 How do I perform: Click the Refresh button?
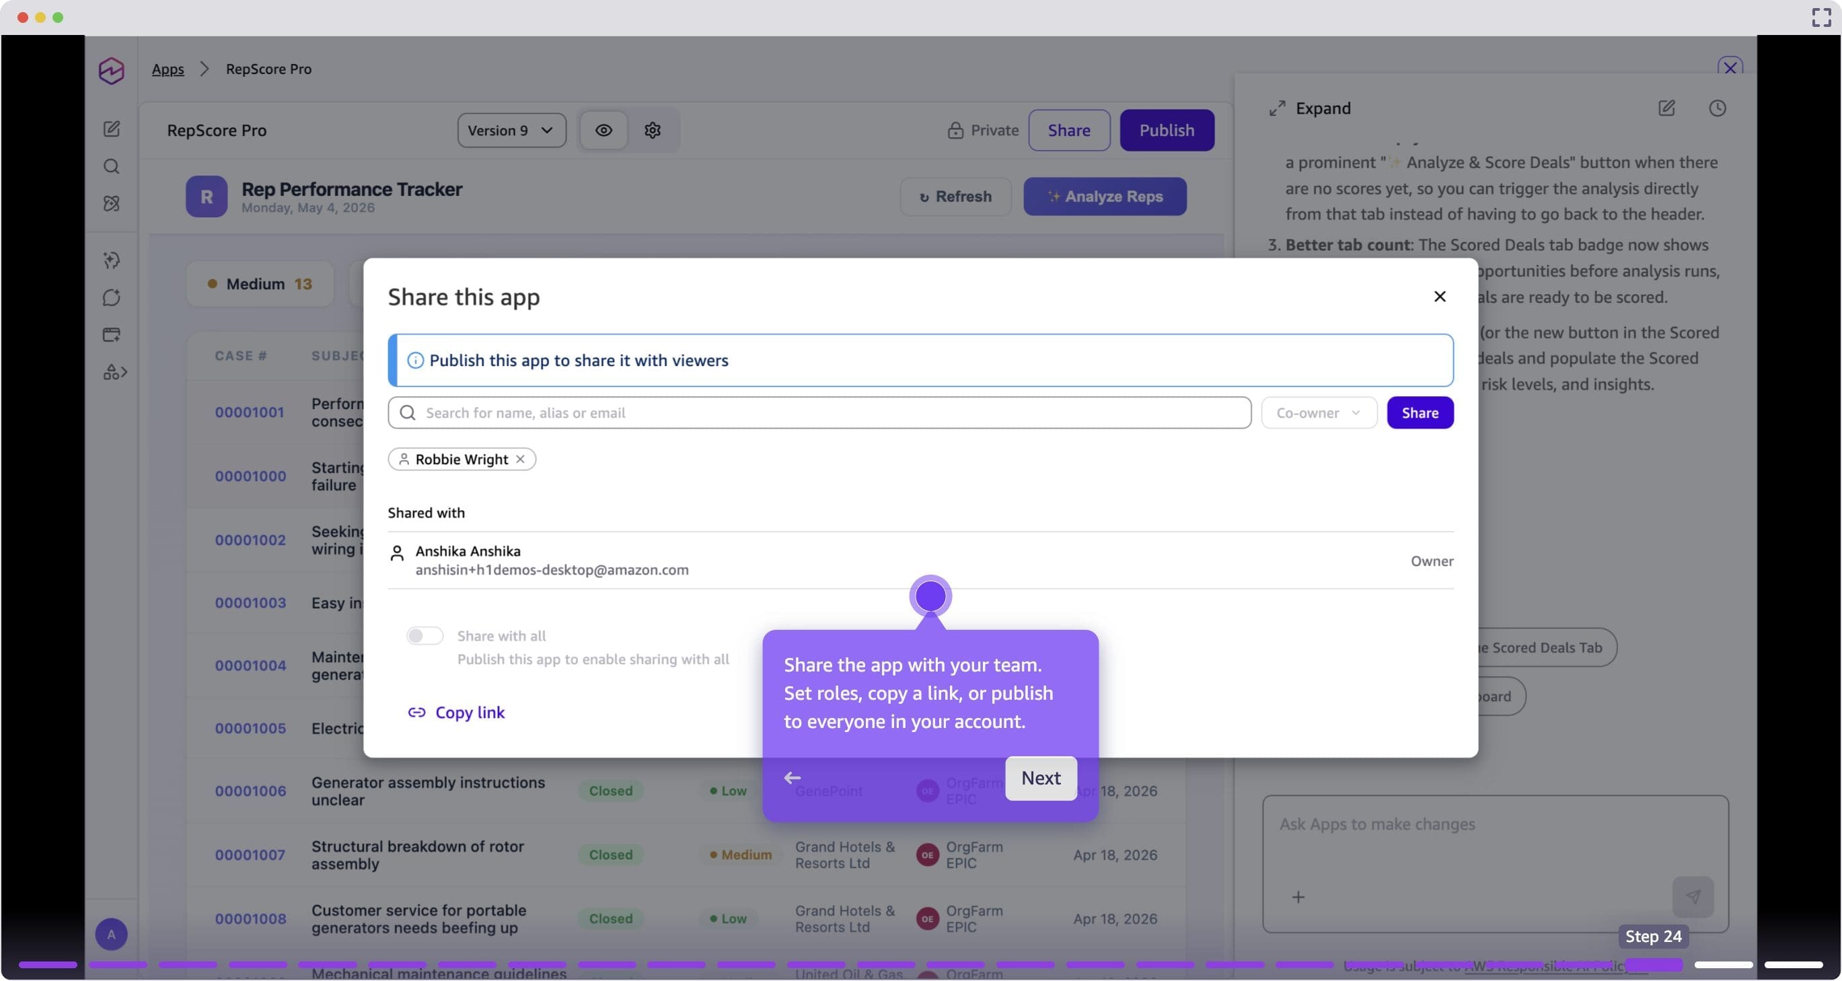tap(955, 196)
